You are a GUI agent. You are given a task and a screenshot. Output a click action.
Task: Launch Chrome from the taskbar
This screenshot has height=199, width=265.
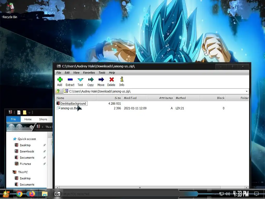pos(19,194)
